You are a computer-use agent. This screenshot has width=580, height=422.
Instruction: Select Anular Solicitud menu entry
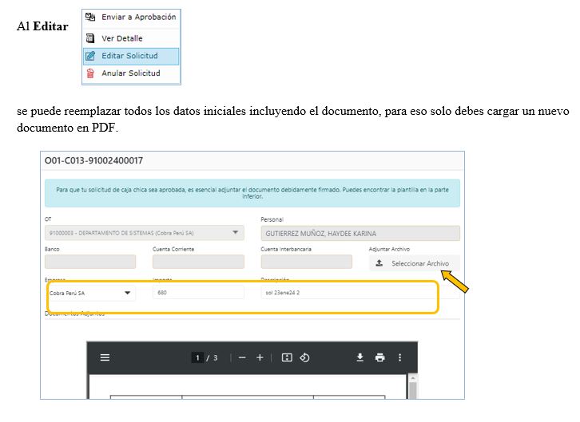[131, 73]
